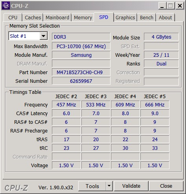Click CAS# Latency value 6.0
186x194 pixels.
tap(66, 113)
